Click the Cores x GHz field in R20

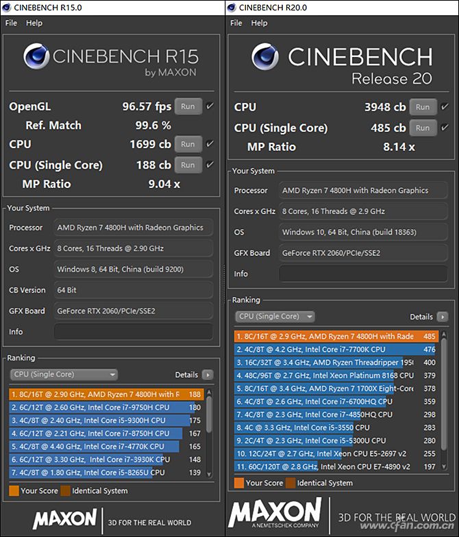364,211
